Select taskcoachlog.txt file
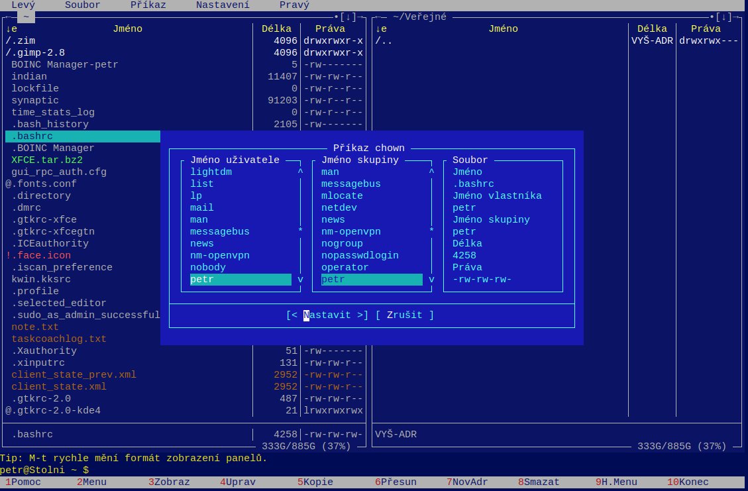This screenshot has width=748, height=491. point(59,339)
